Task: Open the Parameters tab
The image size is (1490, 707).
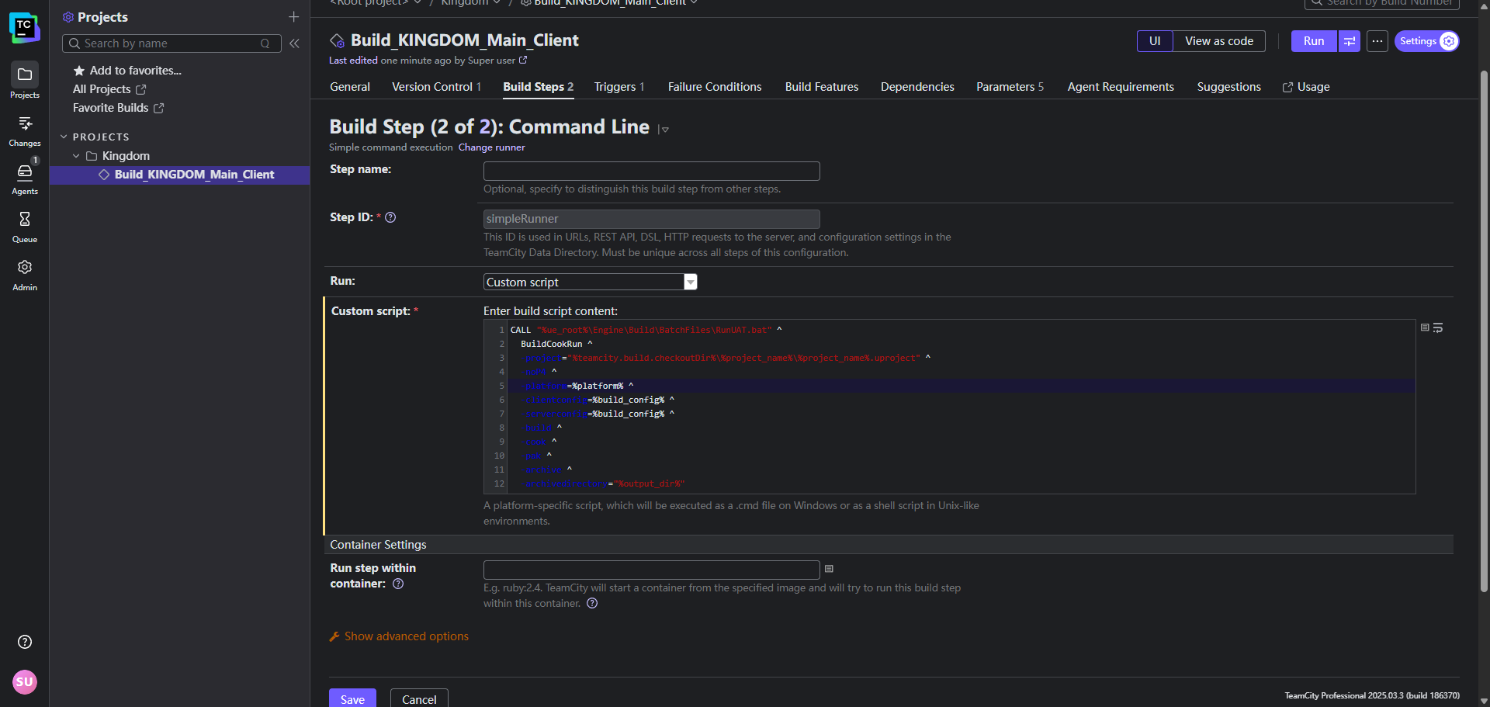Action: click(1010, 87)
